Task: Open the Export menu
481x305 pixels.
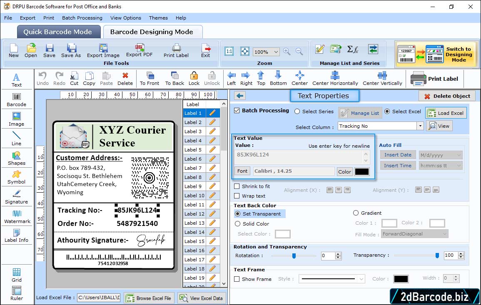Action: [27, 18]
